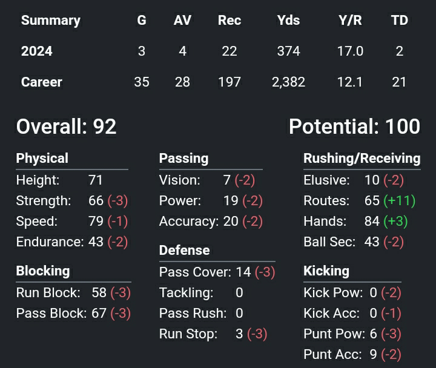Select the 2024 season row label
This screenshot has height=368, width=436.
point(37,51)
